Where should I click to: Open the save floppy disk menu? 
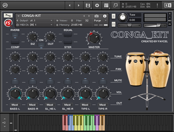point(88,5)
